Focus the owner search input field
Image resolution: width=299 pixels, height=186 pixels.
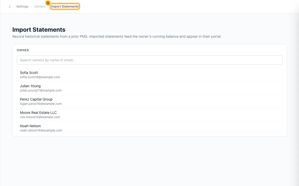(x=149, y=60)
